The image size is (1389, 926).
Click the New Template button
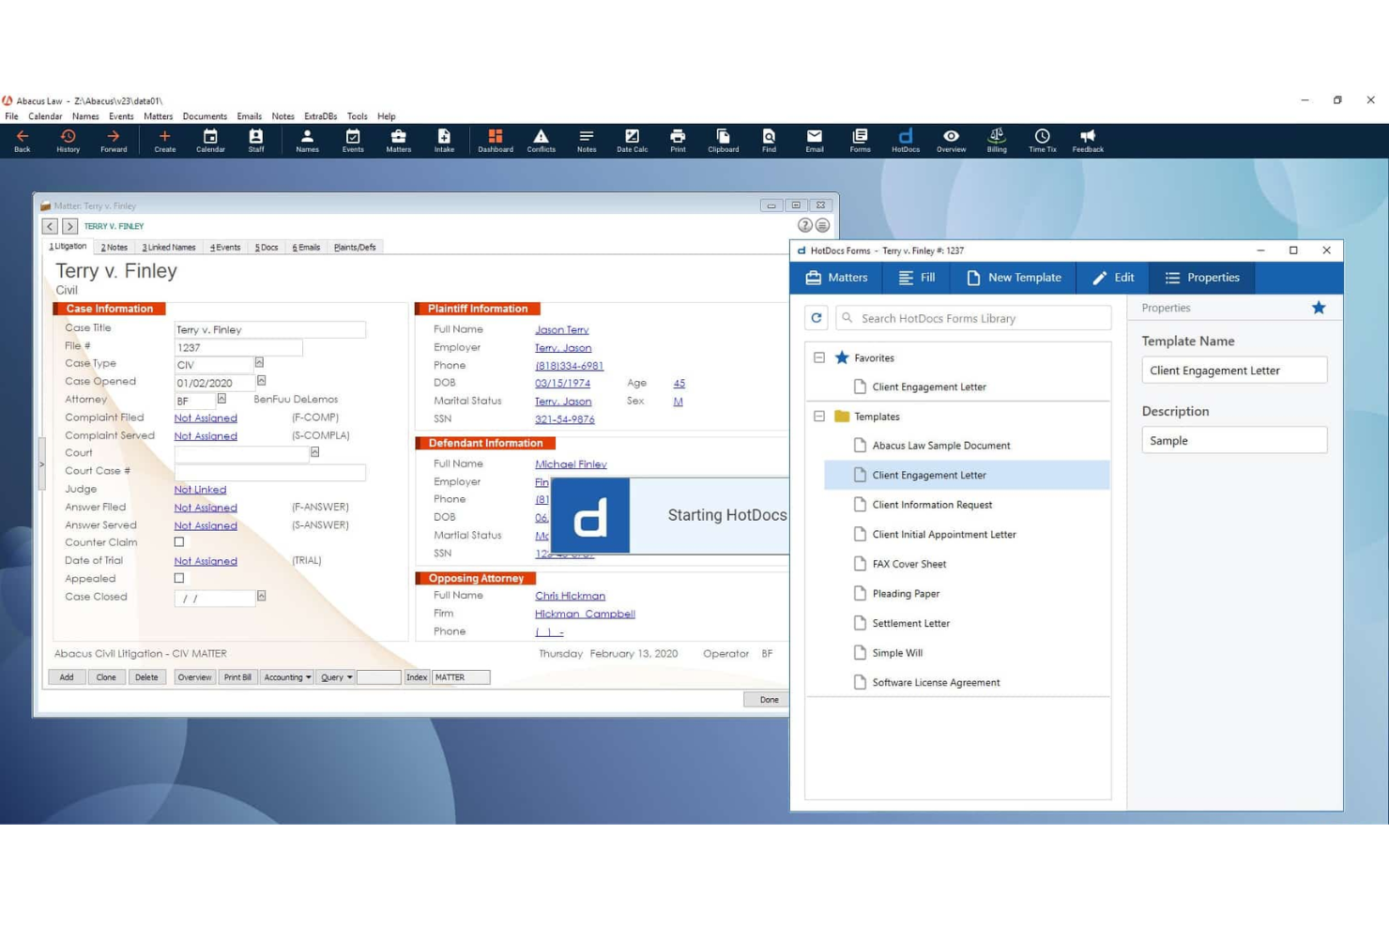pos(1014,278)
